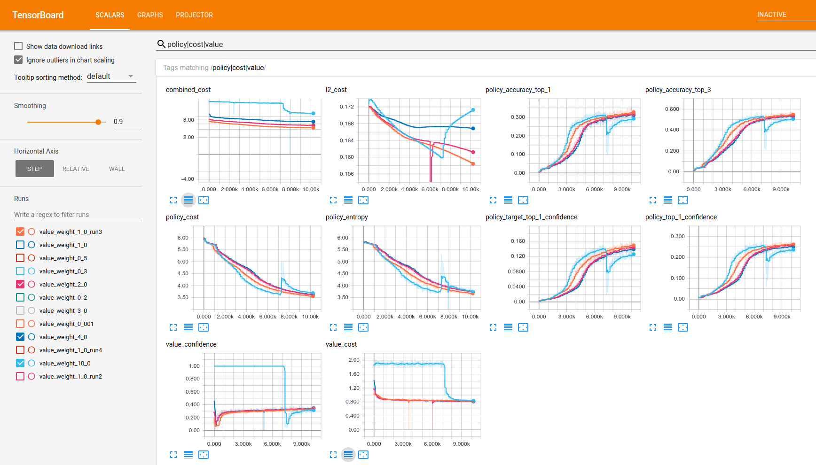
Task: Uncheck run value_weight_10_0
Action: [20, 363]
